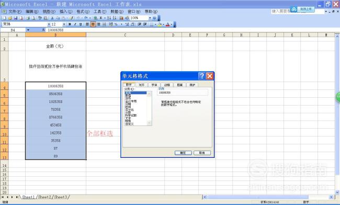This screenshot has height=205, width=340.
Task: Click the Redo arrow icon
Action: pyautogui.click(x=86, y=18)
